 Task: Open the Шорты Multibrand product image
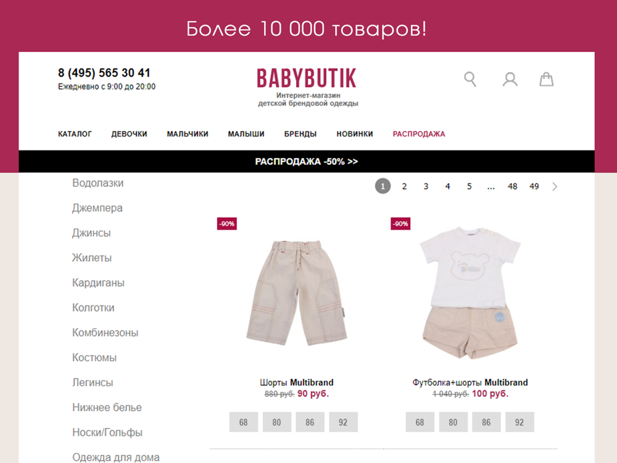click(x=297, y=293)
